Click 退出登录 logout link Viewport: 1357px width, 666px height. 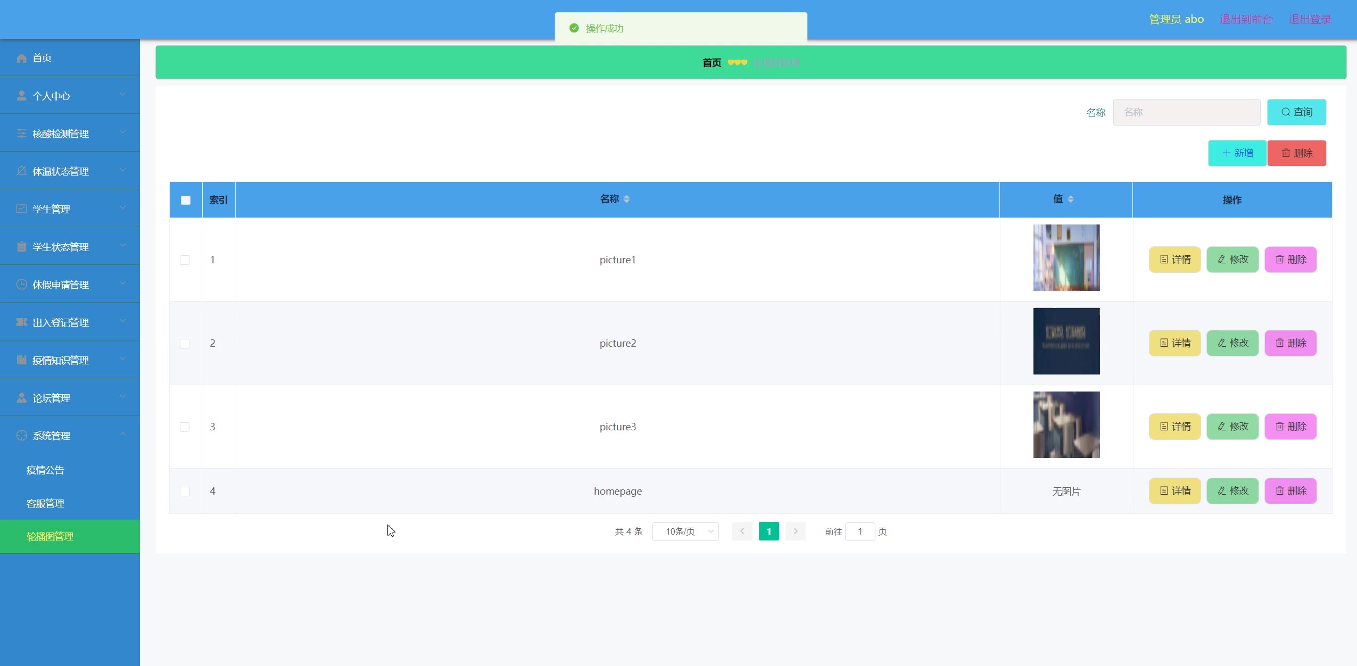(x=1310, y=19)
